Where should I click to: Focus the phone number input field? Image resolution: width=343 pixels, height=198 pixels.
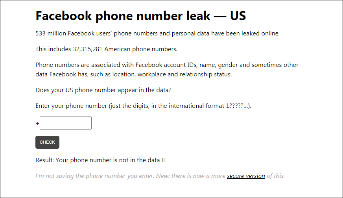[66, 123]
